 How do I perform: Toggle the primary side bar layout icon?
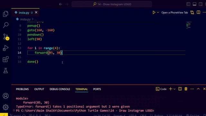188,4
